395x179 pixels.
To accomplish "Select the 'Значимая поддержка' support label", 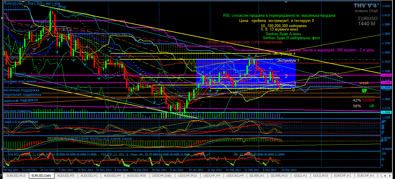I will pyautogui.click(x=17, y=111).
